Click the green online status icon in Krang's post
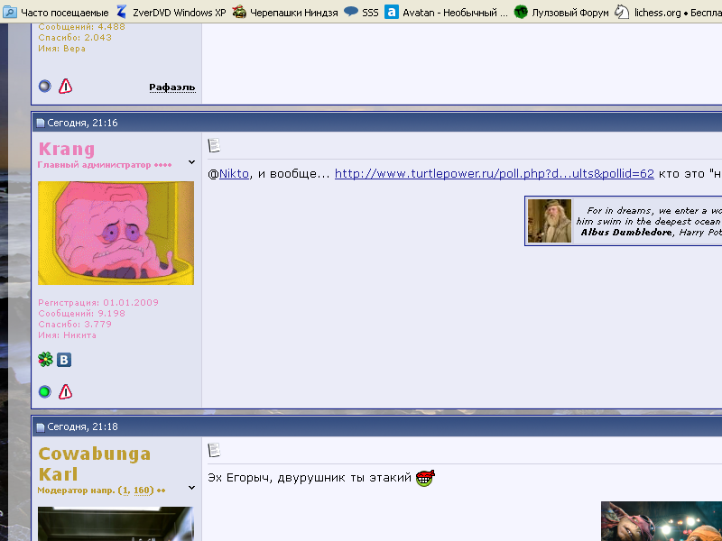Image resolution: width=722 pixels, height=541 pixels. 44,392
